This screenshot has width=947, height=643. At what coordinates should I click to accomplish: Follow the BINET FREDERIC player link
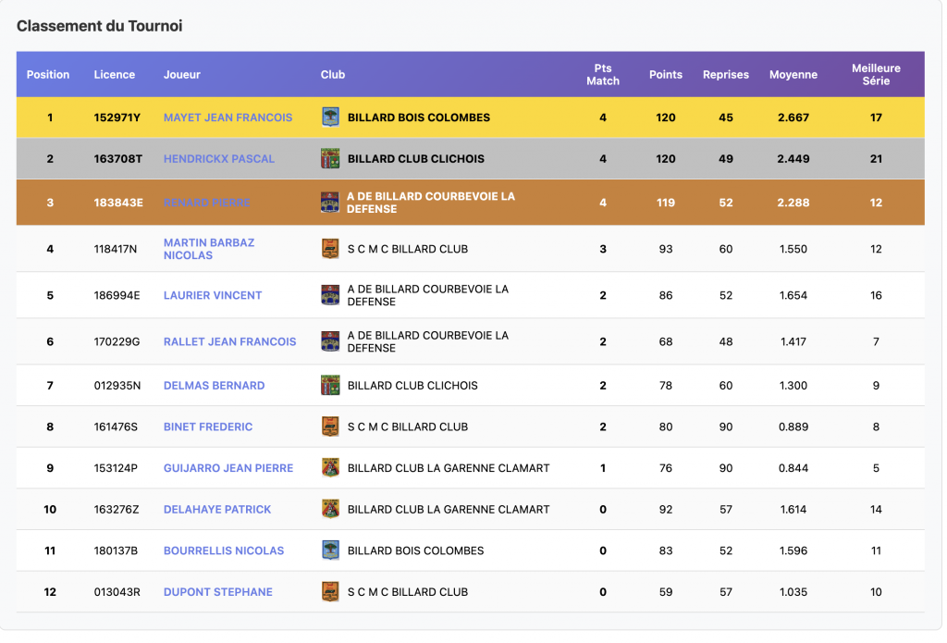[x=208, y=427]
